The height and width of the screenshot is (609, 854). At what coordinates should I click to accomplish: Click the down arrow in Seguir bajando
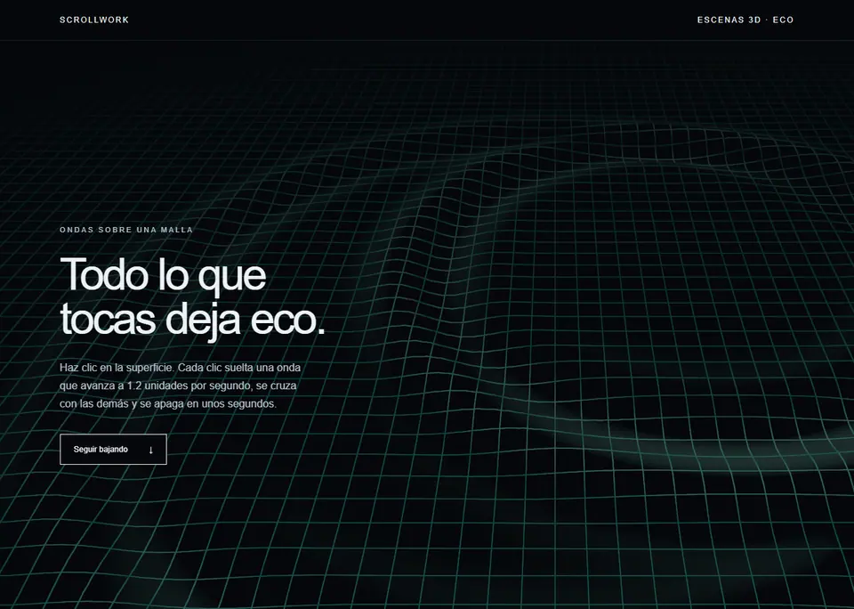click(151, 450)
